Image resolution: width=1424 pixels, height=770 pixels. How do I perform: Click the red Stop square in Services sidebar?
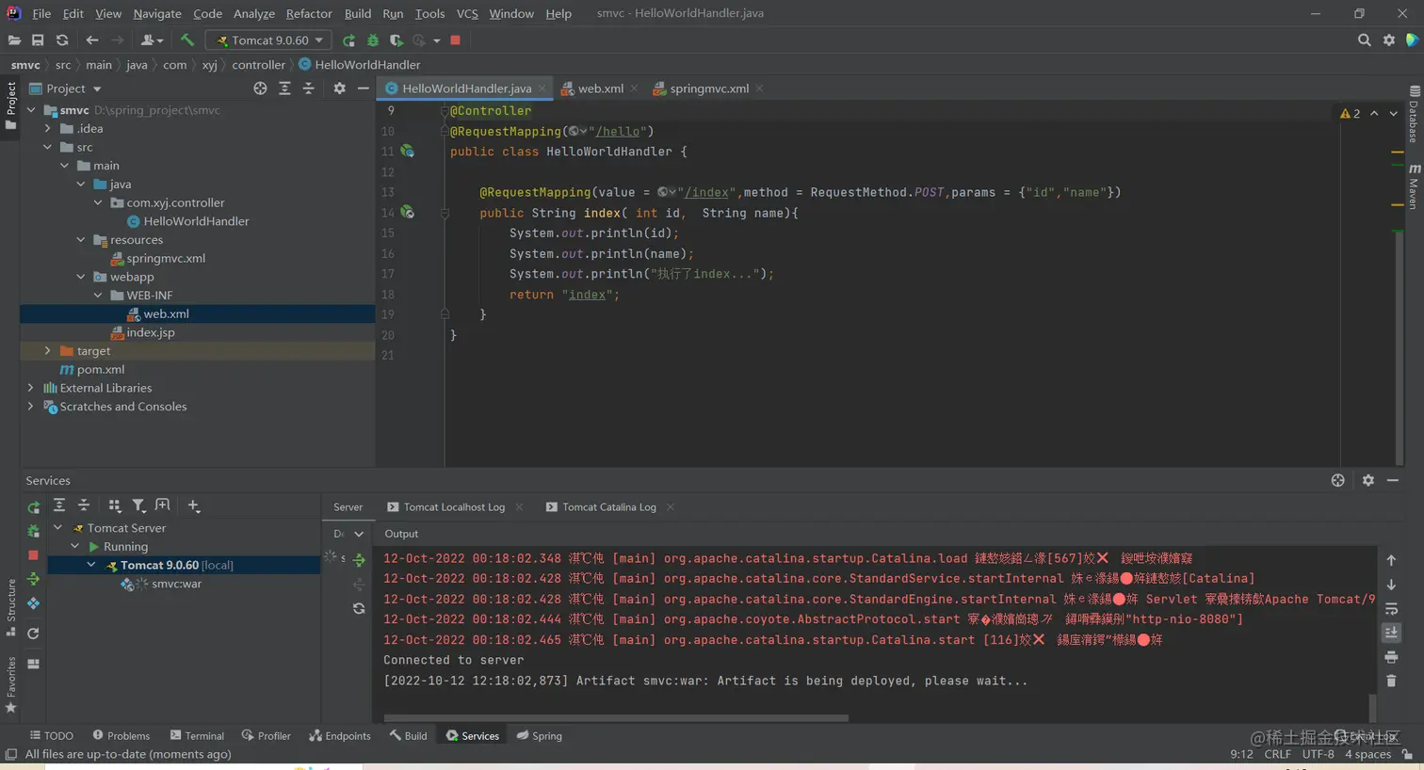click(33, 555)
